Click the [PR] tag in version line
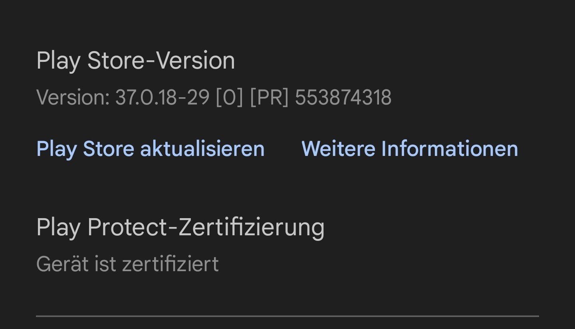 coord(269,97)
